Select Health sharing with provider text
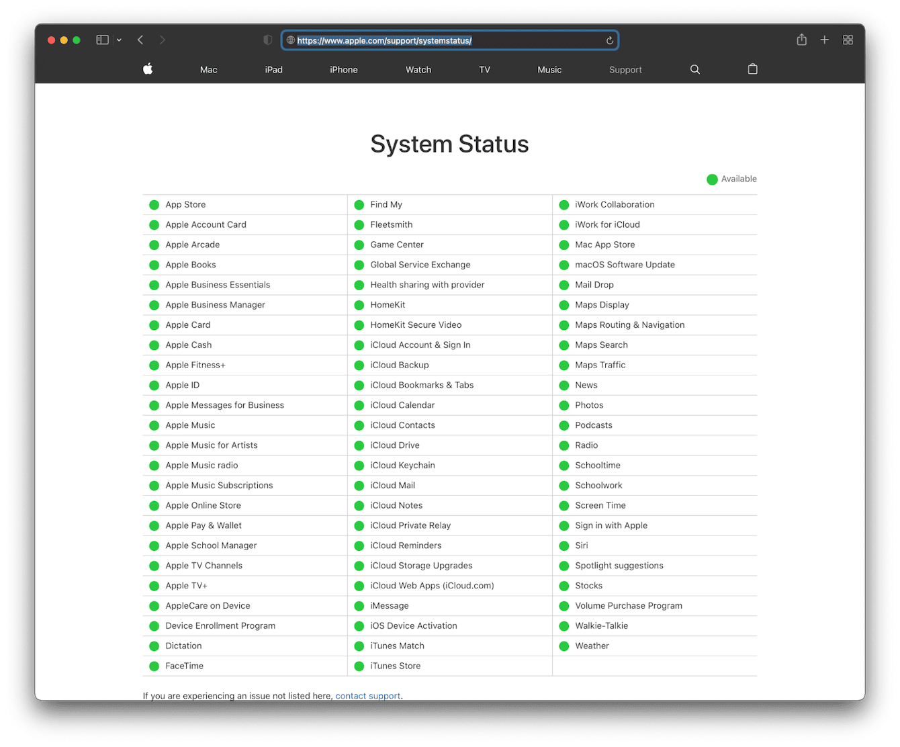Screen dimensions: 900x747 (x=427, y=285)
